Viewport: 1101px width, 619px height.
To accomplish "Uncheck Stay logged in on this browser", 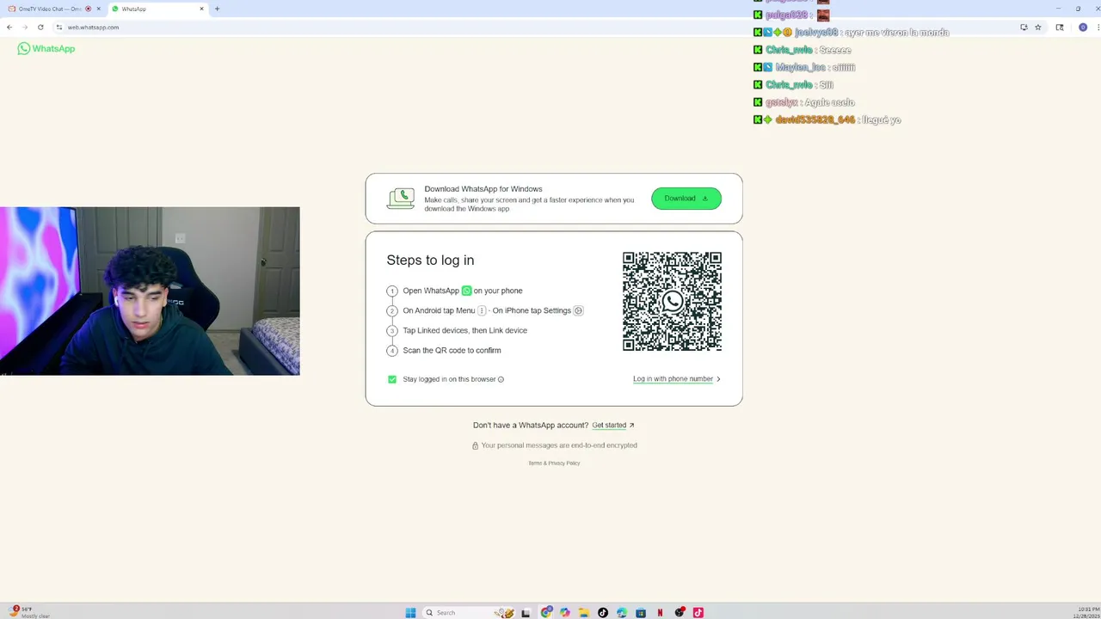I will (392, 379).
